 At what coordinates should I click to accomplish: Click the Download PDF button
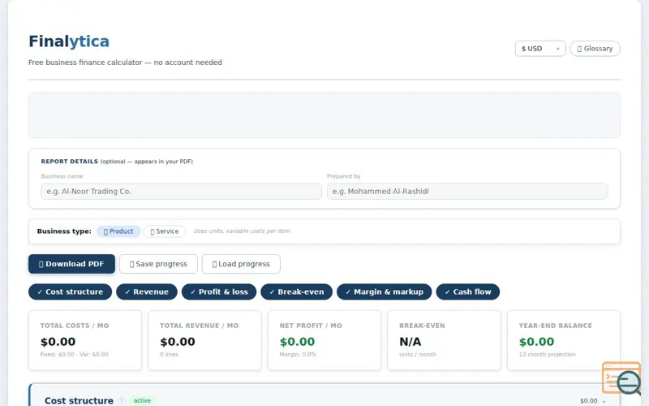click(x=71, y=264)
